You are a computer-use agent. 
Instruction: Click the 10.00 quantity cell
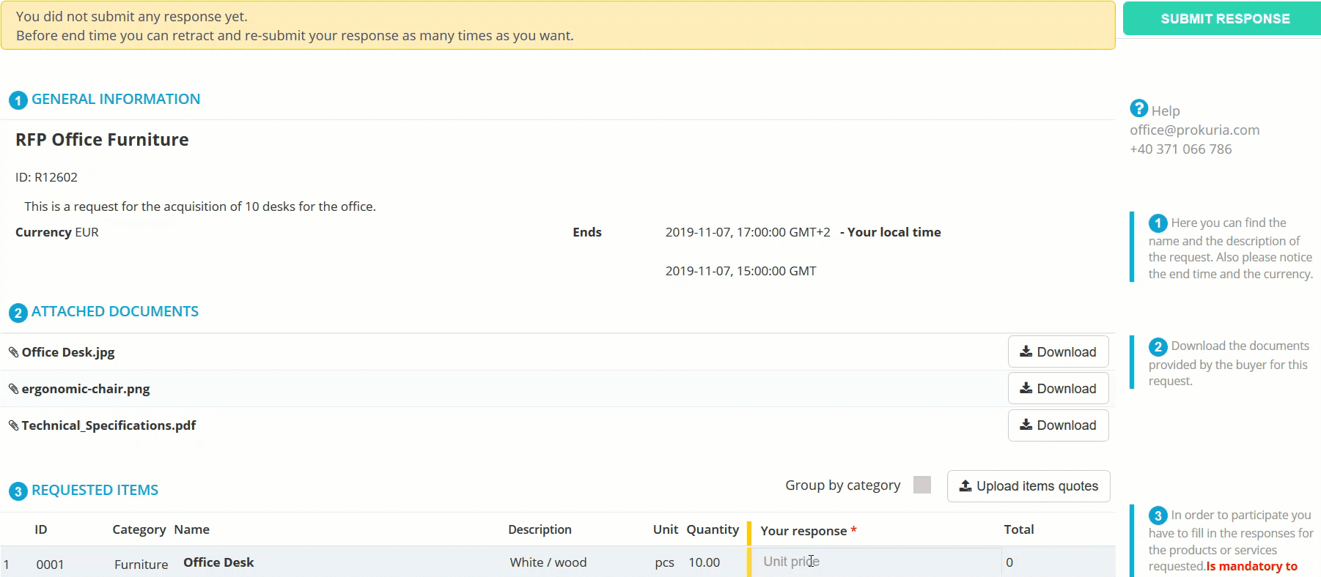point(704,562)
